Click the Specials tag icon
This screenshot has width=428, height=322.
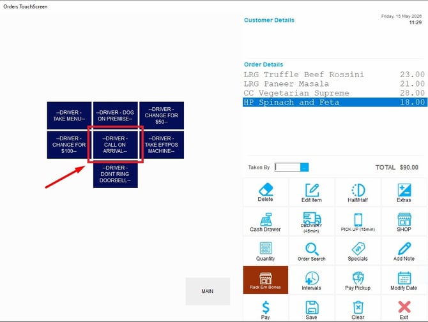coord(358,249)
